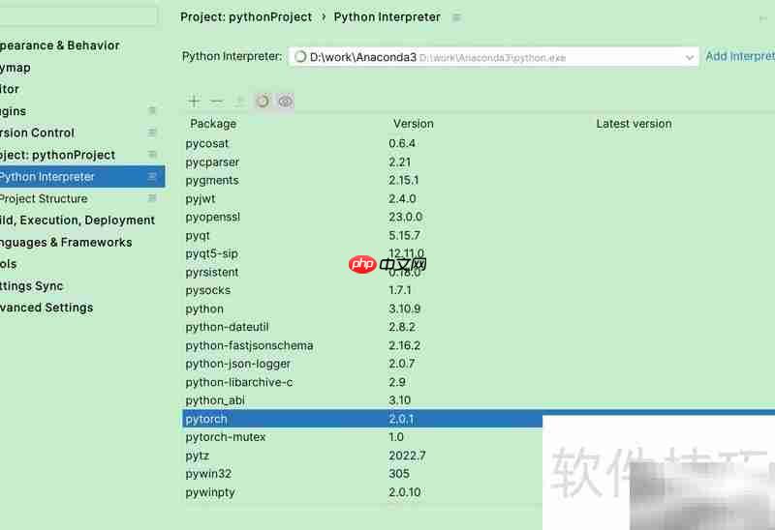This screenshot has width=775, height=530.
Task: Click the project-level icon beside the Python Interpreter sidebar item
Action: [x=152, y=176]
